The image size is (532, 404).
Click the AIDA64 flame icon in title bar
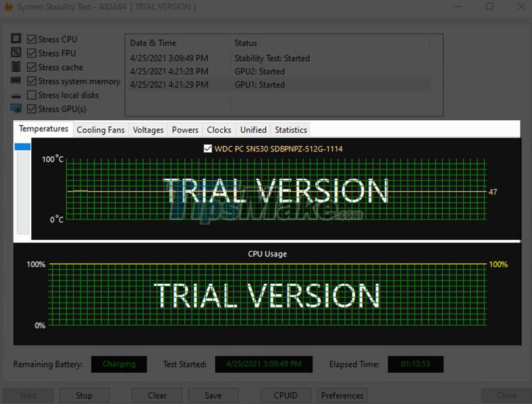coord(9,7)
